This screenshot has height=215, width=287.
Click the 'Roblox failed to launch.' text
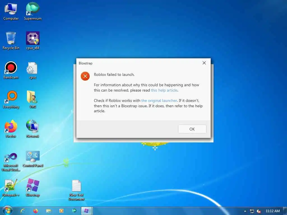coord(114,74)
